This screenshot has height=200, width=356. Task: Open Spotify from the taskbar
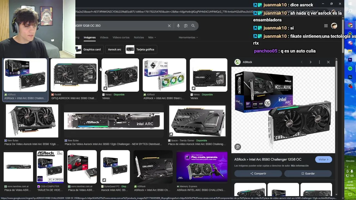(350, 68)
